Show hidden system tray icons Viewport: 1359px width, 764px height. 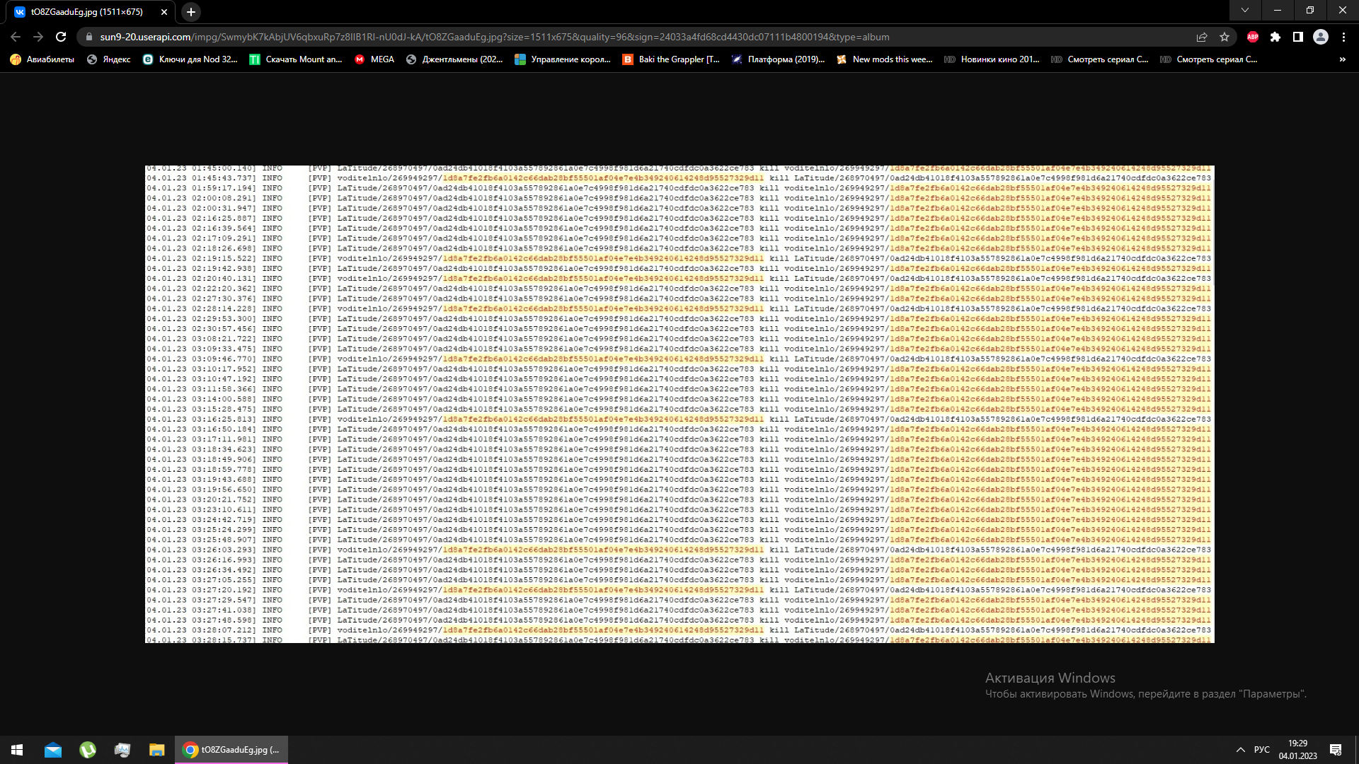coord(1240,750)
